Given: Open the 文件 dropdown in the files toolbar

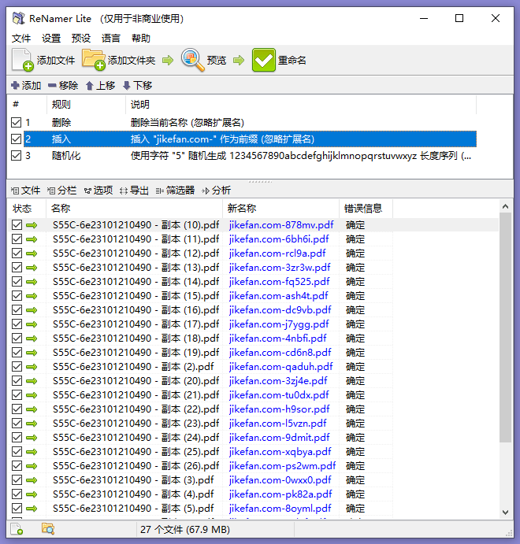Looking at the screenshot, I should coord(26,191).
